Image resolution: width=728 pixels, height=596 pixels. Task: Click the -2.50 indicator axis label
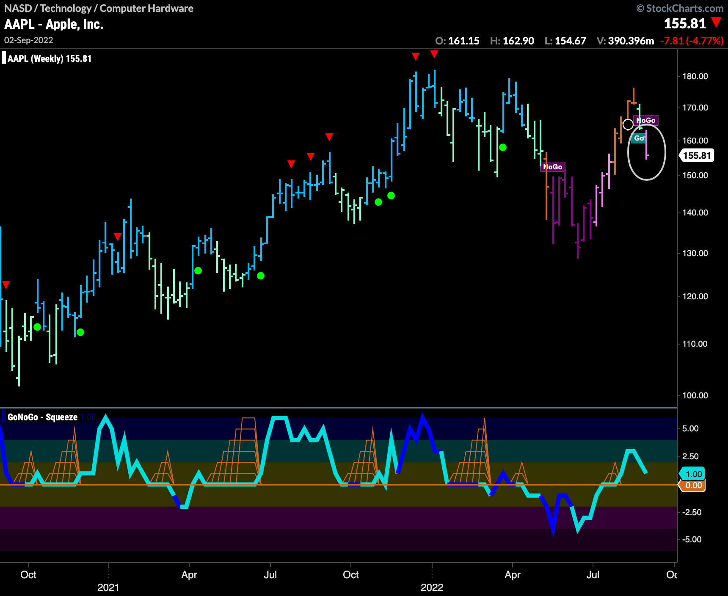click(692, 512)
